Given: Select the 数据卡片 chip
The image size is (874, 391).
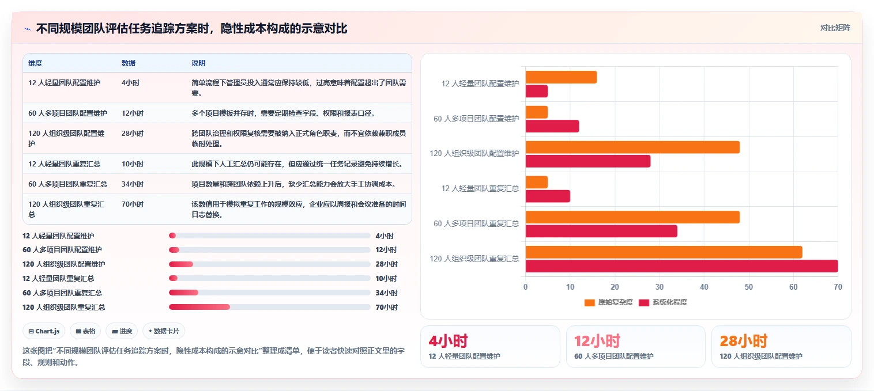Looking at the screenshot, I should [164, 331].
